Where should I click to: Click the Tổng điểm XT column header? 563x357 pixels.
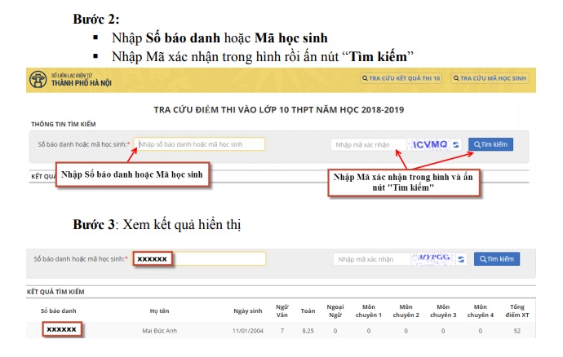point(517,311)
